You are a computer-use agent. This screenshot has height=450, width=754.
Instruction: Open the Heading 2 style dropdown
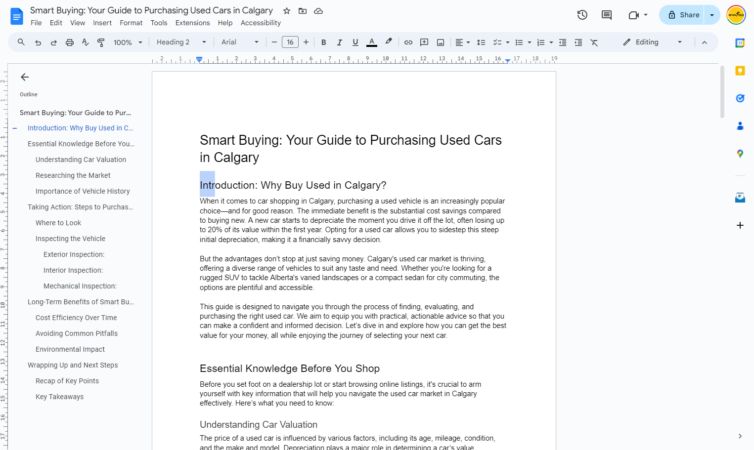181,42
